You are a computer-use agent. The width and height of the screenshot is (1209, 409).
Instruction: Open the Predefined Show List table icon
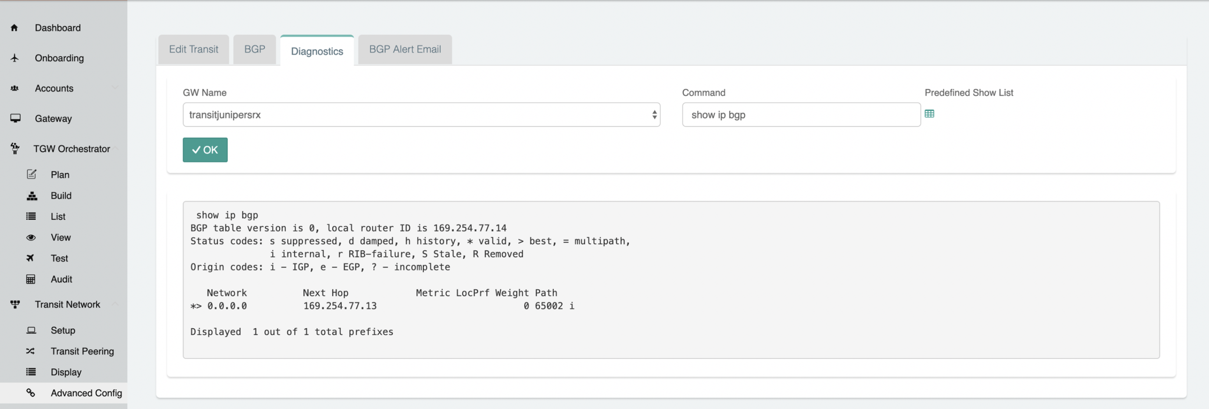click(929, 114)
